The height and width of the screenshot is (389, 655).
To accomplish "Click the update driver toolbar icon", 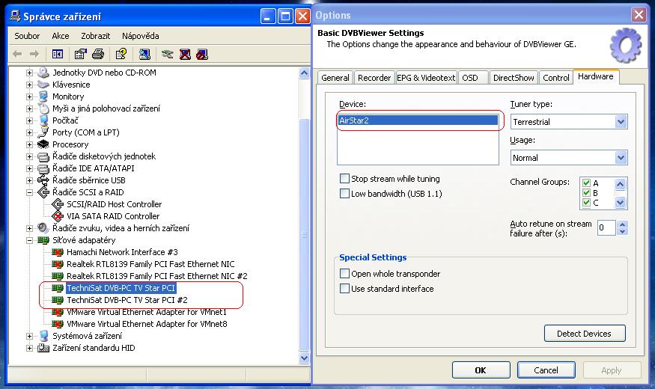I will pos(167,54).
